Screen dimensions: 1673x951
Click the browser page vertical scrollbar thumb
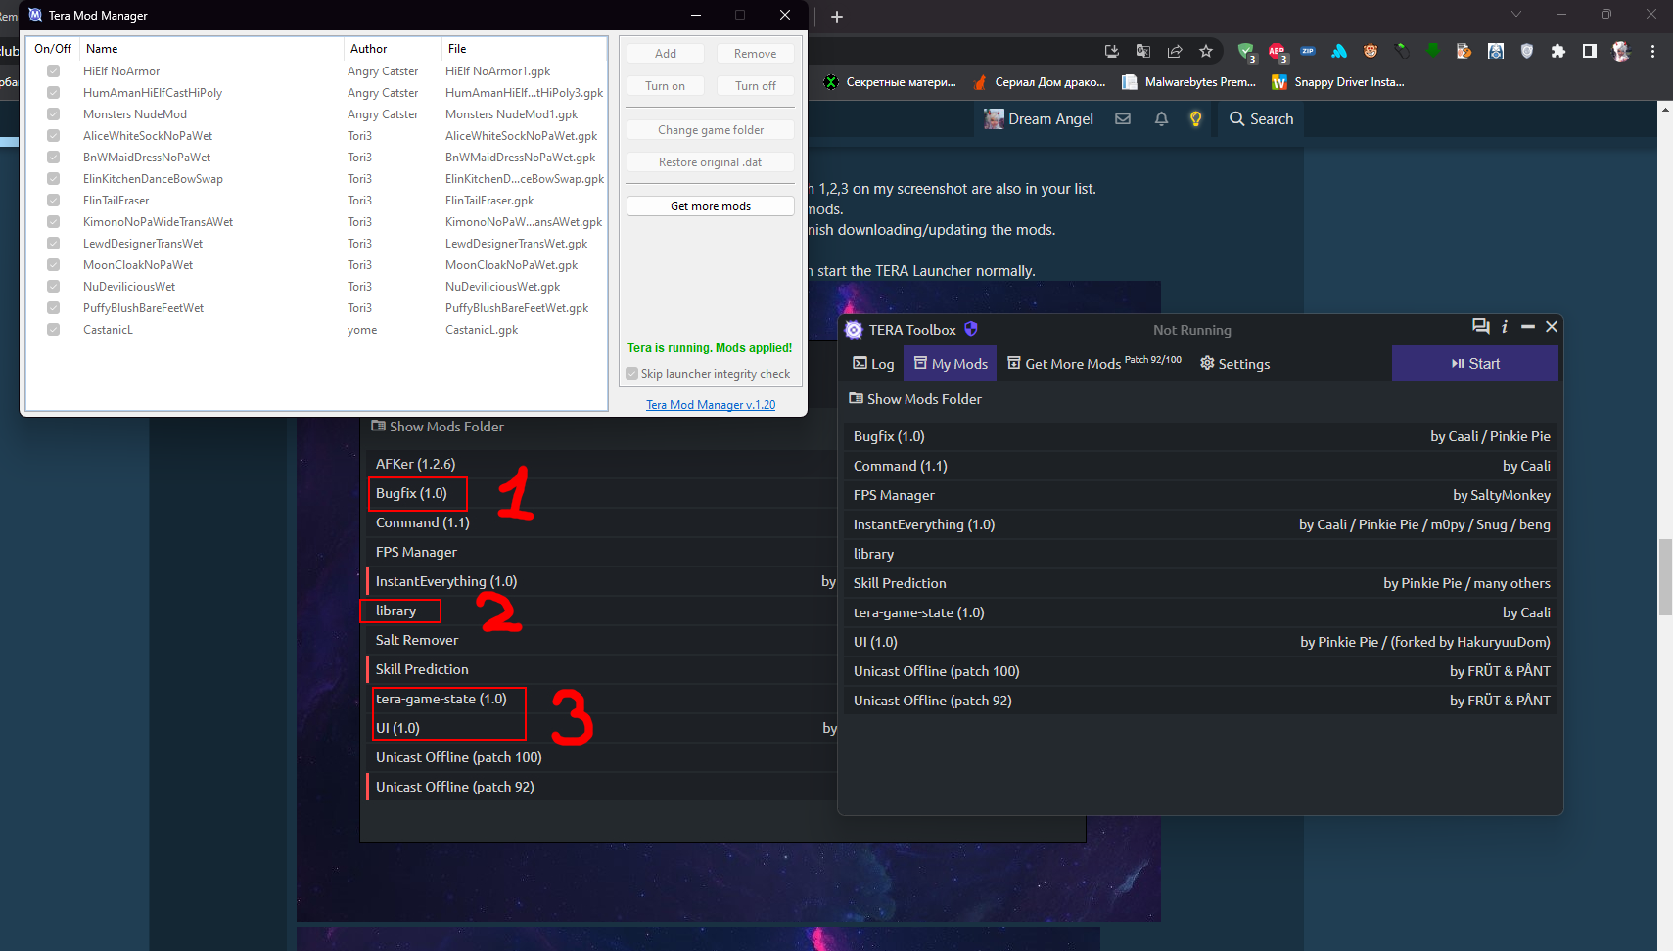[x=1665, y=577]
